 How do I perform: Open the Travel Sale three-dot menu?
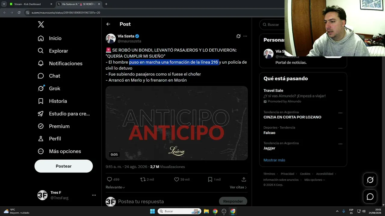click(340, 90)
